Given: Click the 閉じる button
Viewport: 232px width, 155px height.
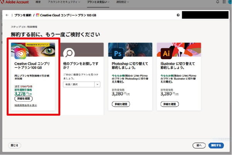Looking at the screenshot, I should pos(15,145).
